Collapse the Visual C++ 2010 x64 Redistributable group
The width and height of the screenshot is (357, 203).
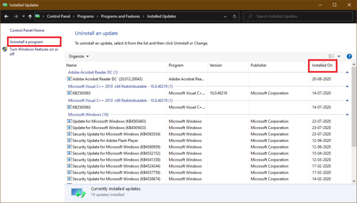[x=347, y=86]
